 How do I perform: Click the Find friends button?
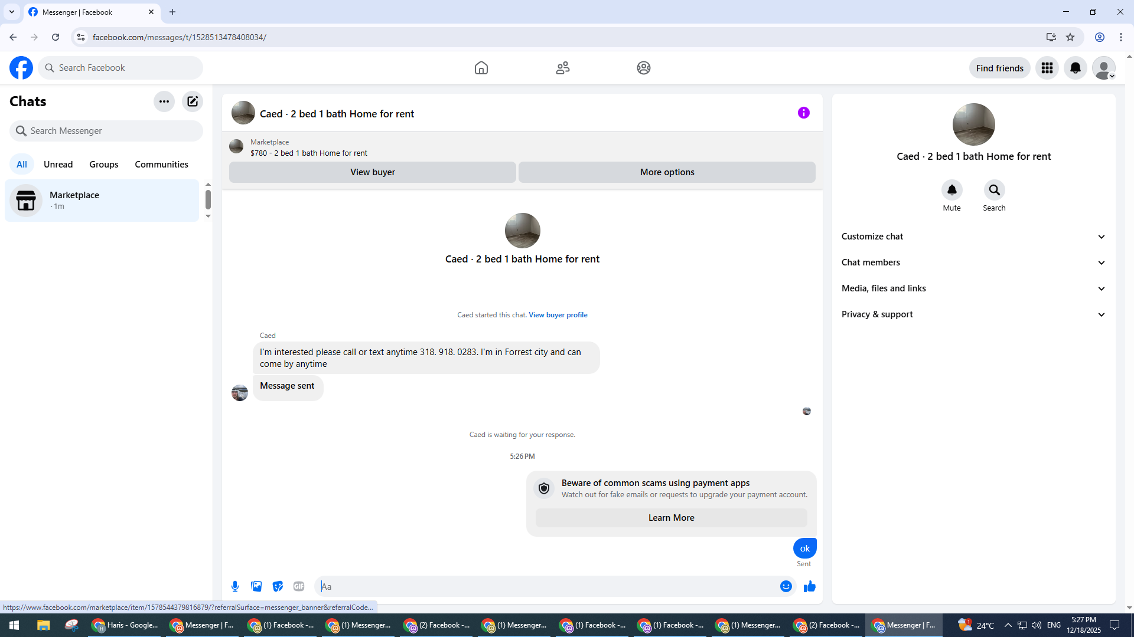(1000, 68)
